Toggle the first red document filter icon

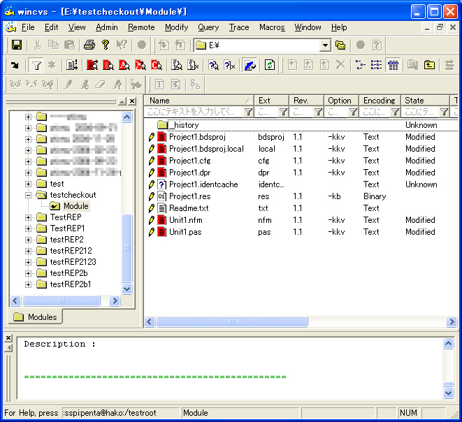click(x=92, y=65)
